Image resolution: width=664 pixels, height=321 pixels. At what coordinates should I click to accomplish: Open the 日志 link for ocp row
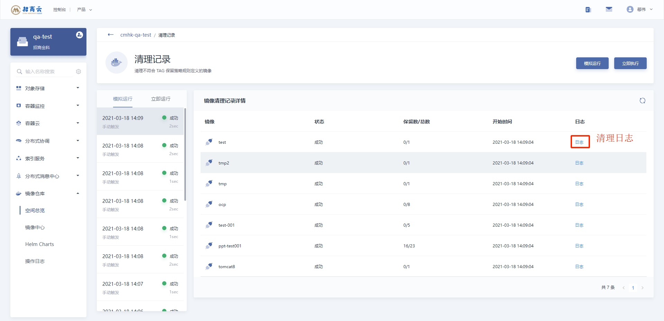click(x=579, y=204)
